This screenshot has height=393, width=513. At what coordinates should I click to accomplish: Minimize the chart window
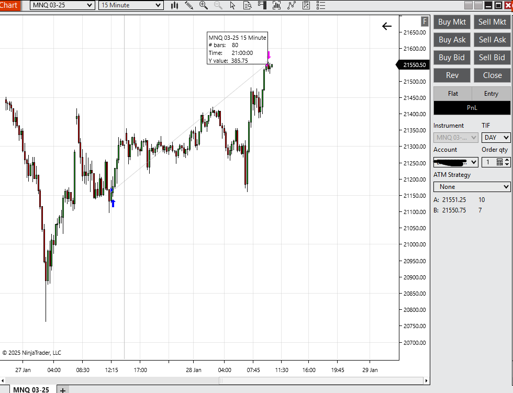pos(488,5)
